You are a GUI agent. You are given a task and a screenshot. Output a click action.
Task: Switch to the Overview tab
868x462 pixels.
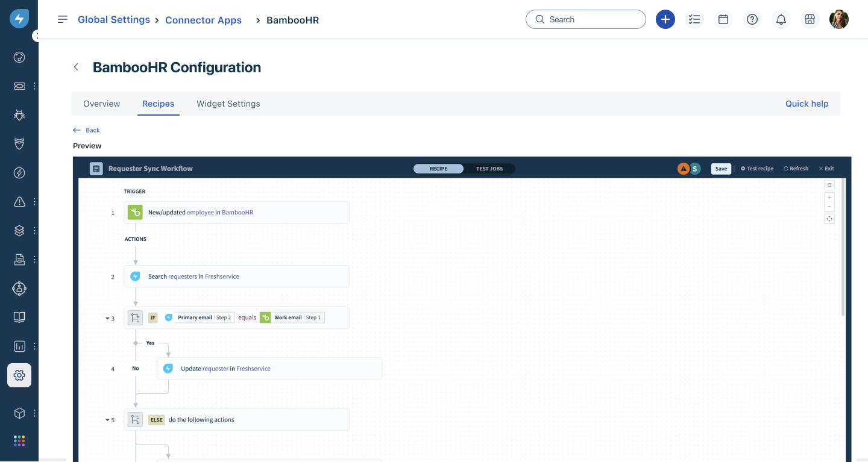102,104
